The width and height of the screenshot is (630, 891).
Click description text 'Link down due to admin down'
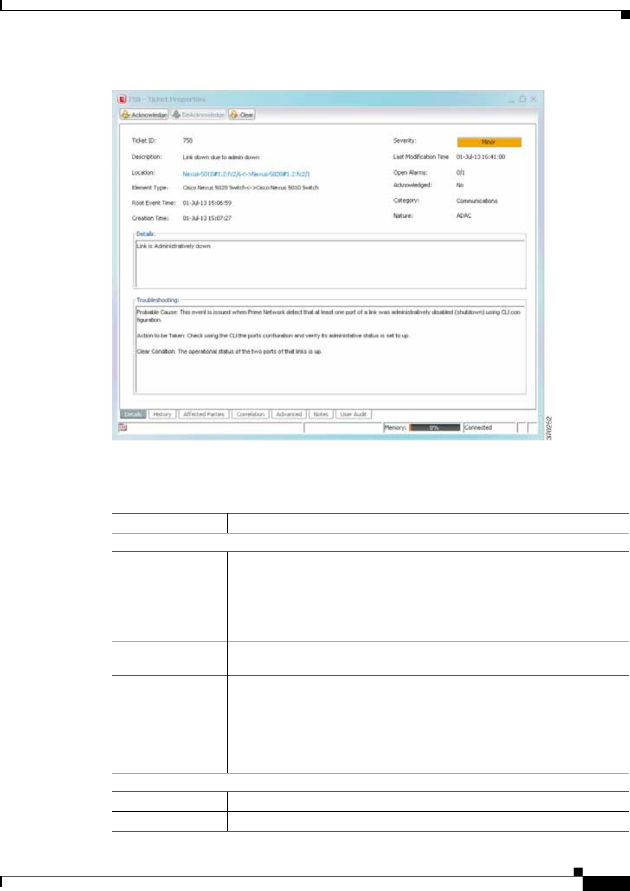[221, 157]
